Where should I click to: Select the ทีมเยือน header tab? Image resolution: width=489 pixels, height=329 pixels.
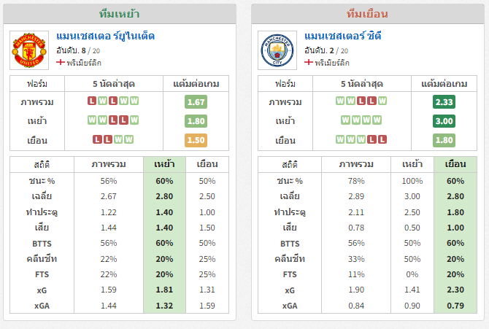(x=368, y=14)
